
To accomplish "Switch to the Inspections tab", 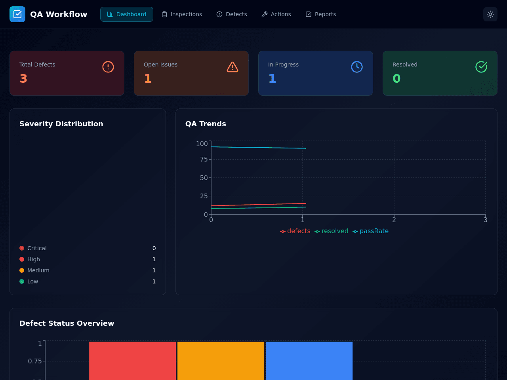I will 182,14.
